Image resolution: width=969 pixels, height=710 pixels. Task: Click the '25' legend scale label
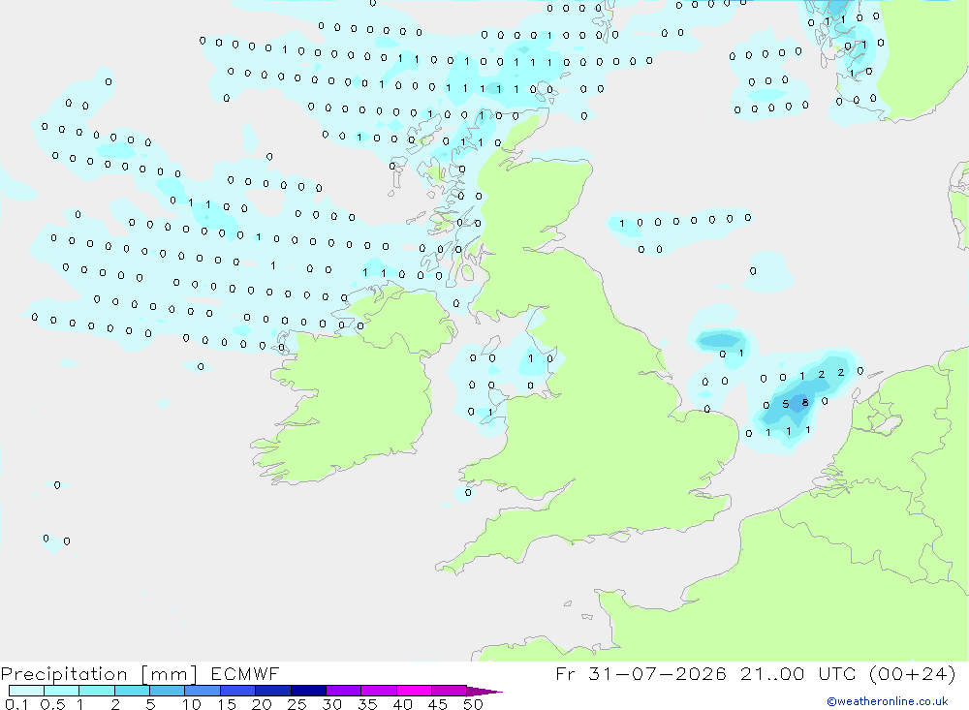[297, 704]
